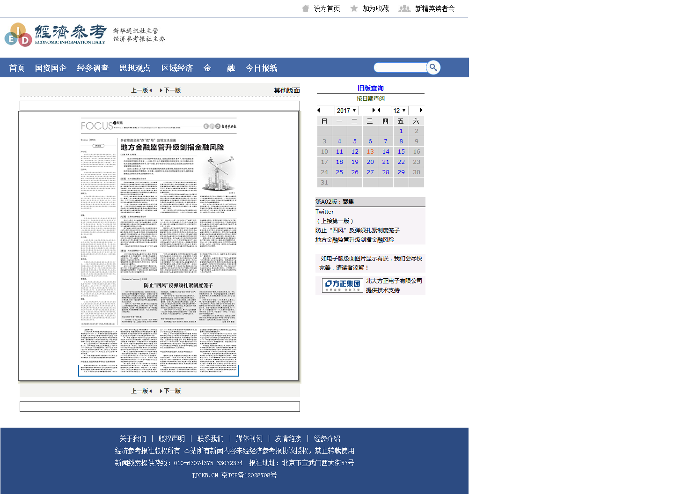The height and width of the screenshot is (504, 674).
Task: Select December 29 in the calendar
Action: [401, 172]
